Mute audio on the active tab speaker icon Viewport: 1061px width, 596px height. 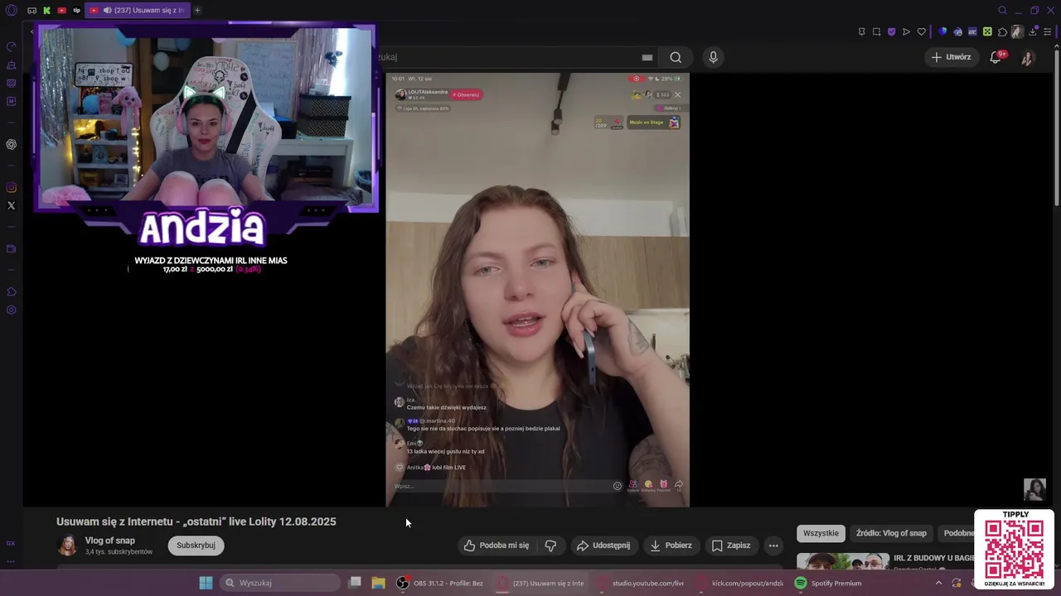(x=107, y=11)
